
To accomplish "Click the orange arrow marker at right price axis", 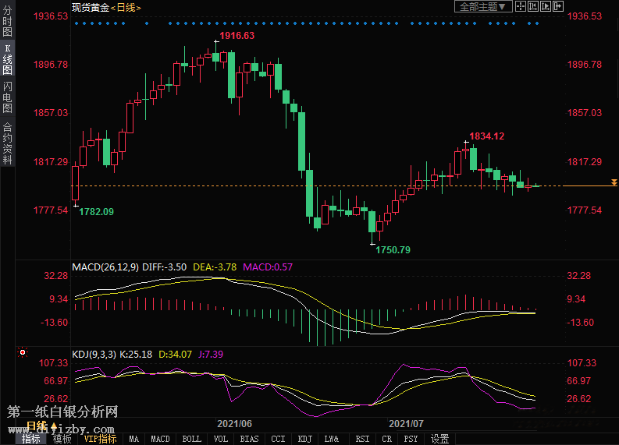I will click(x=614, y=183).
